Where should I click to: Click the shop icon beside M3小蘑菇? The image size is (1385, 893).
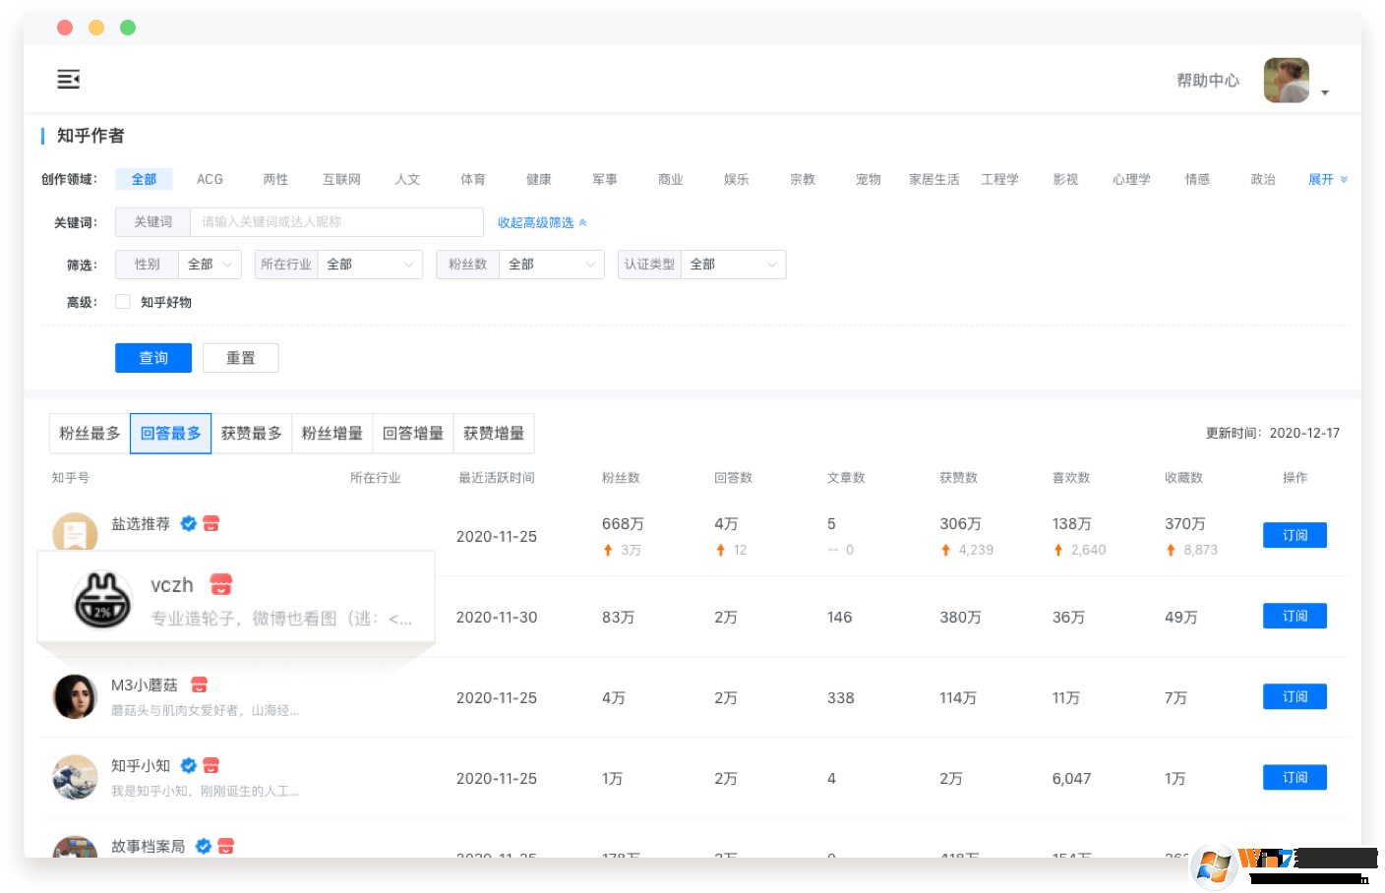click(x=199, y=684)
